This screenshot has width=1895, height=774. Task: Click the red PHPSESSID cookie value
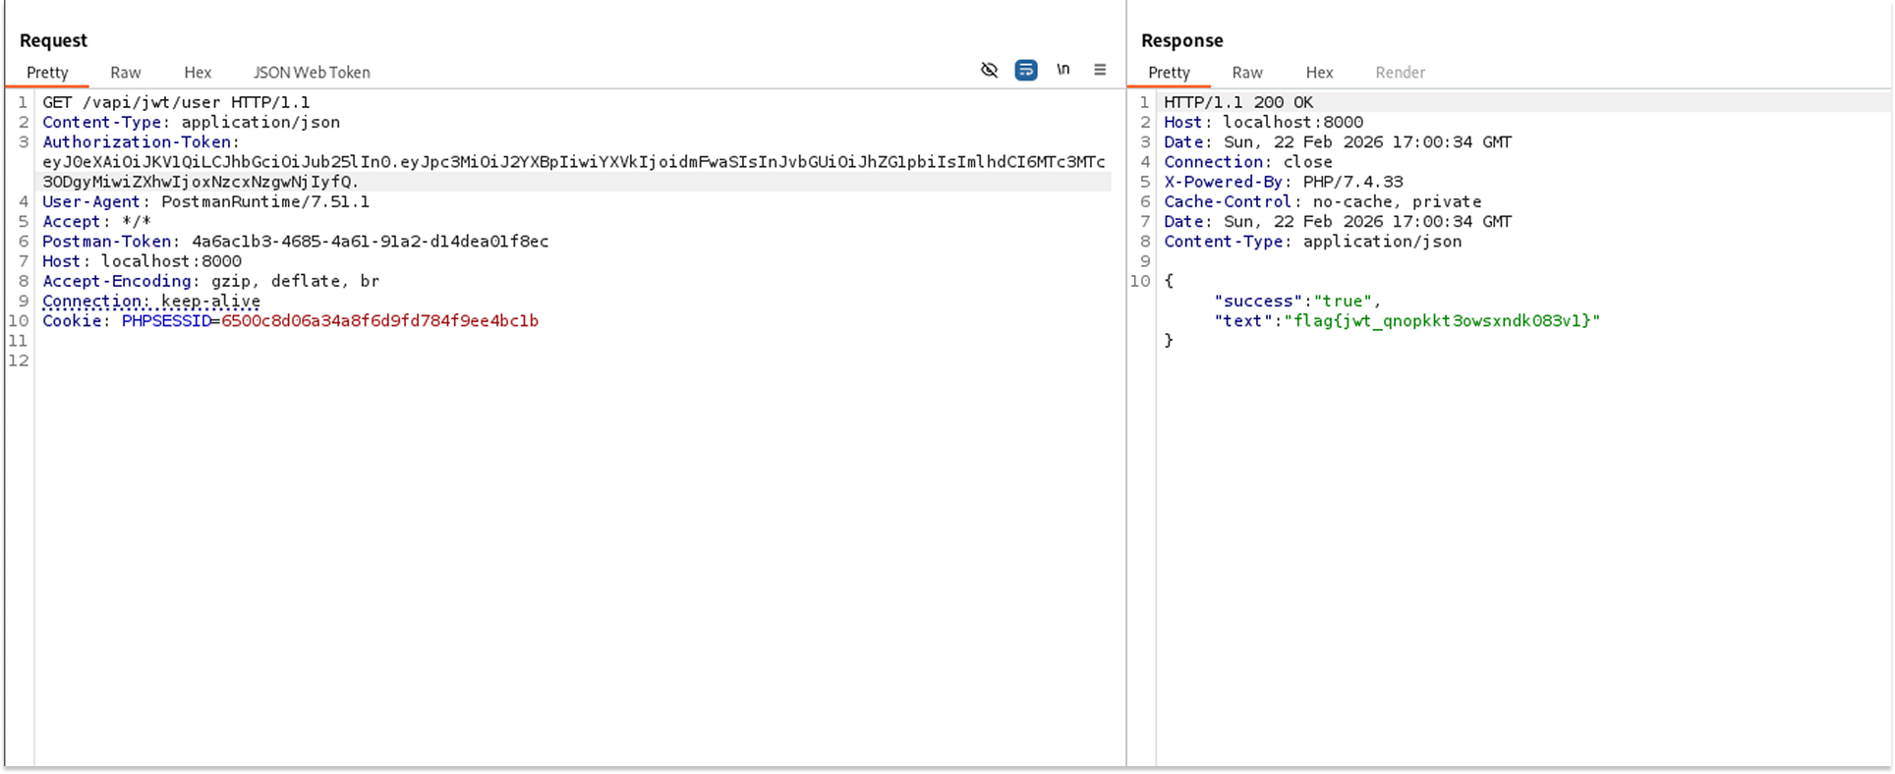click(379, 321)
